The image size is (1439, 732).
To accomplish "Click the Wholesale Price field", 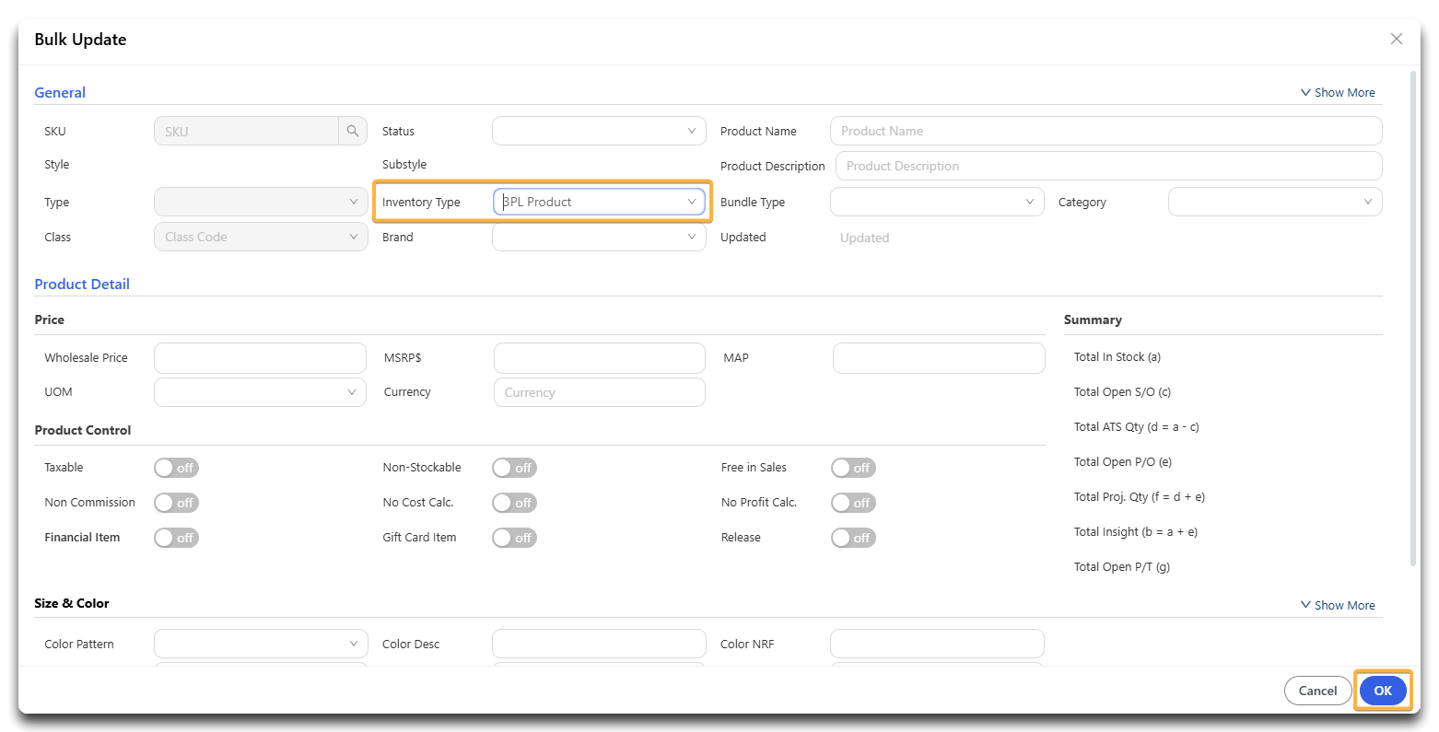I will click(260, 357).
